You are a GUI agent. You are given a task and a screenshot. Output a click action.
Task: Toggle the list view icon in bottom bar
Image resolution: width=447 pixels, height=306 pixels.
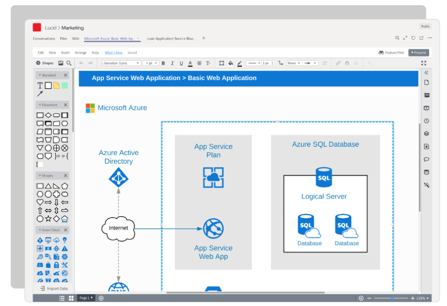point(62,298)
